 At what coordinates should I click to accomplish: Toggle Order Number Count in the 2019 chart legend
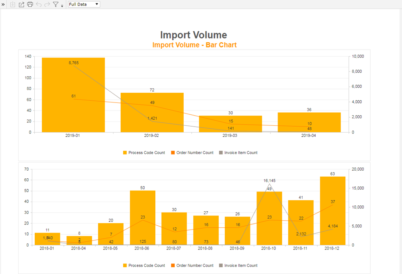[x=192, y=152]
